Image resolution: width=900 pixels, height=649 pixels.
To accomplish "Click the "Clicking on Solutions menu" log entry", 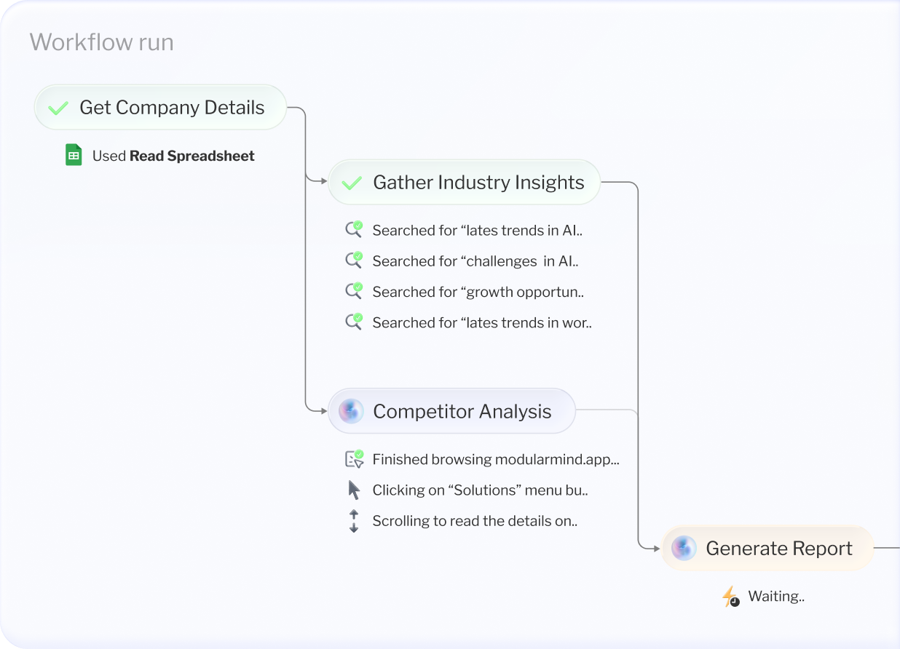I will [480, 490].
